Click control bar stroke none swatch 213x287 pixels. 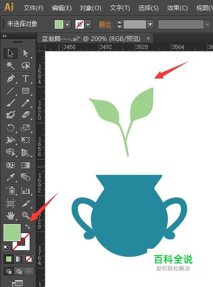coord(80,24)
